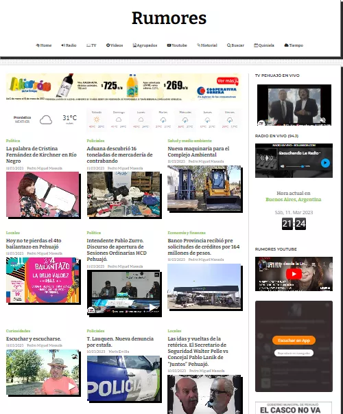Click the sunny Saturday forecast icon
Viewport: 343px width, 414px height.
pyautogui.click(x=97, y=119)
